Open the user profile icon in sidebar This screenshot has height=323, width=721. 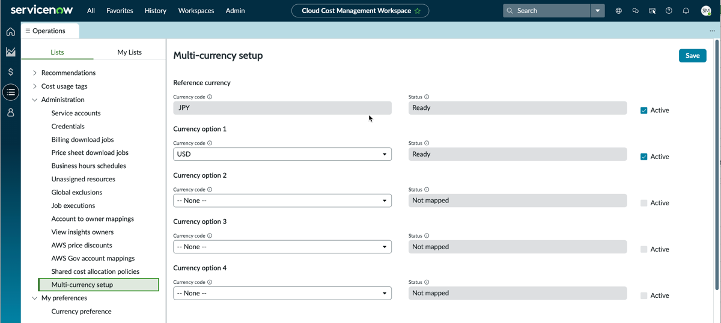click(x=10, y=112)
